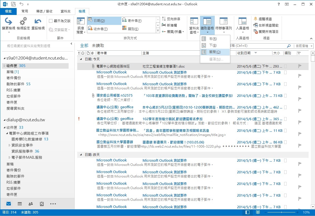
Task: Show 未讀取 (Unread) messages filter
Action: pyautogui.click(x=98, y=46)
